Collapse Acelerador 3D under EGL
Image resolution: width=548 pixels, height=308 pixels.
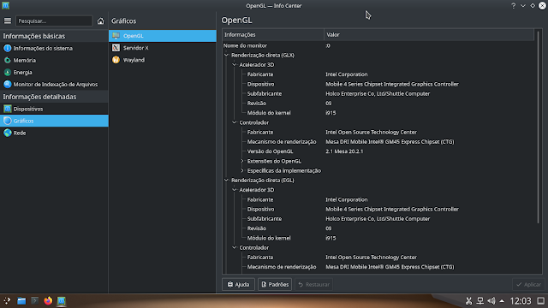point(234,190)
